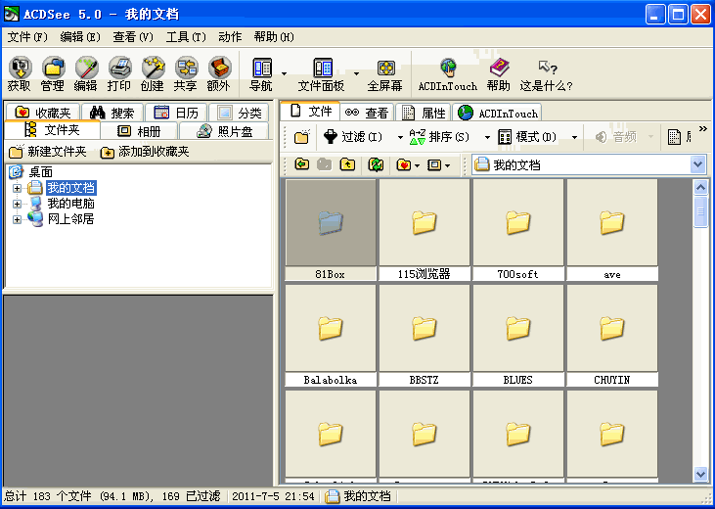Expand the 我的文档 tree node

(x=17, y=188)
